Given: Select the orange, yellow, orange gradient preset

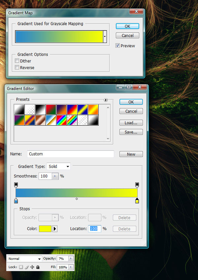Looking at the screenshot, I should click(93, 109).
